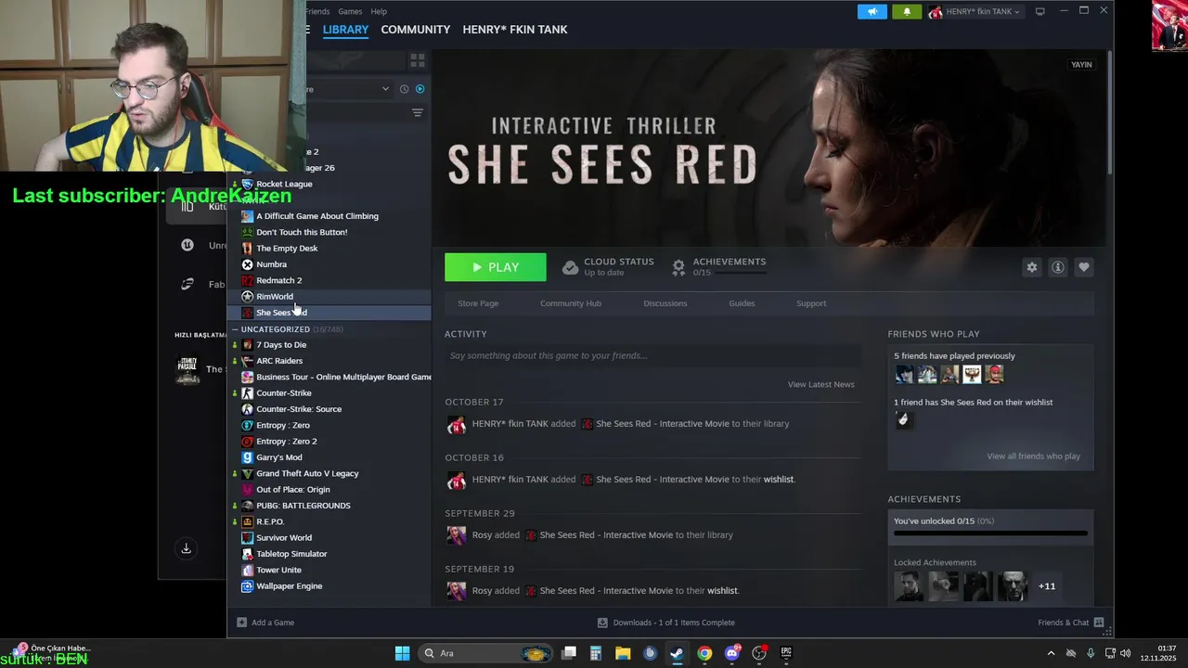
Task: Switch Steam to Big Picture mode
Action: tap(1039, 11)
